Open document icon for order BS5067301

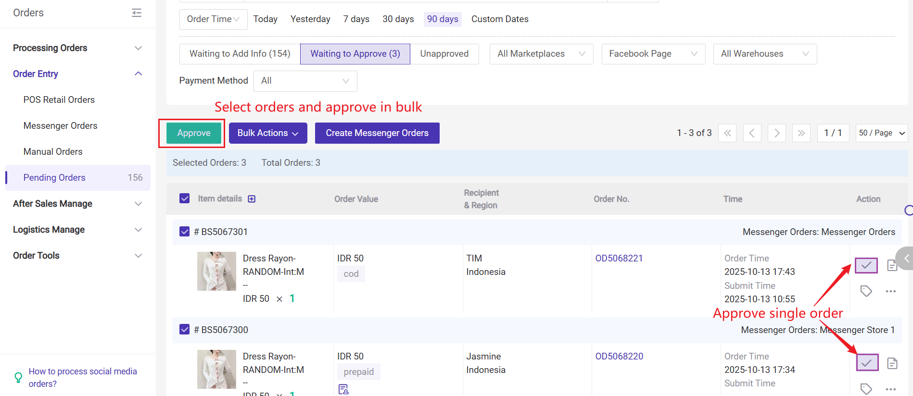click(x=892, y=265)
